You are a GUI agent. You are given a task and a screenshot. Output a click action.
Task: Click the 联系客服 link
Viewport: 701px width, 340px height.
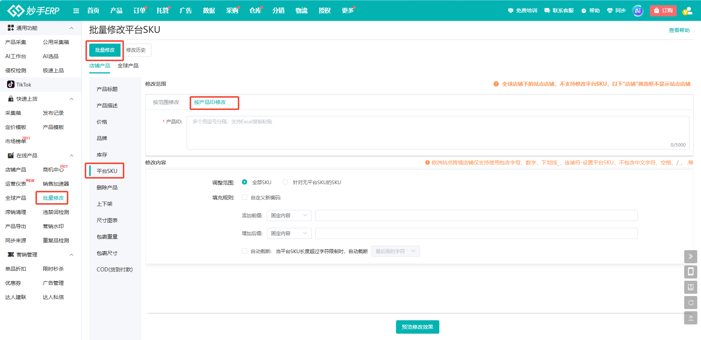pos(559,11)
